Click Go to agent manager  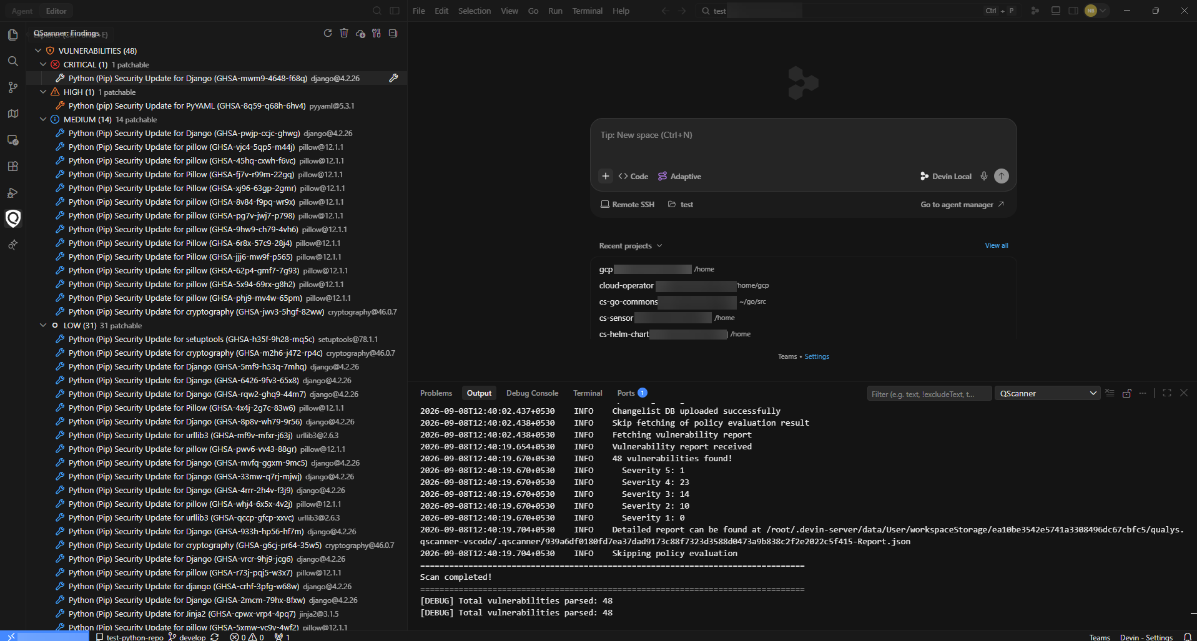point(962,205)
